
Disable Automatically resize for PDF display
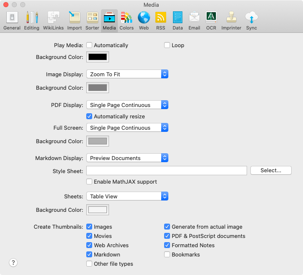click(x=89, y=116)
